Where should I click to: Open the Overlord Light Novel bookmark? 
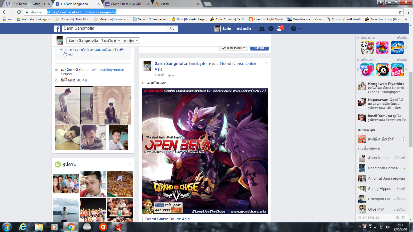click(266, 19)
